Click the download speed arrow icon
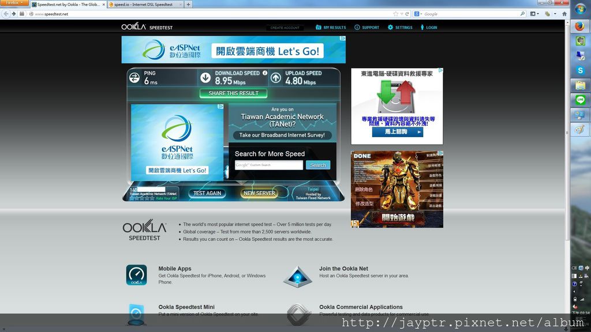The image size is (591, 332). click(x=205, y=78)
